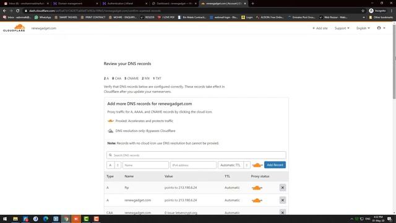Screen dimensions: 396x223
Task: Toggle proxy cloud for the new record
Action: pyautogui.click(x=257, y=165)
